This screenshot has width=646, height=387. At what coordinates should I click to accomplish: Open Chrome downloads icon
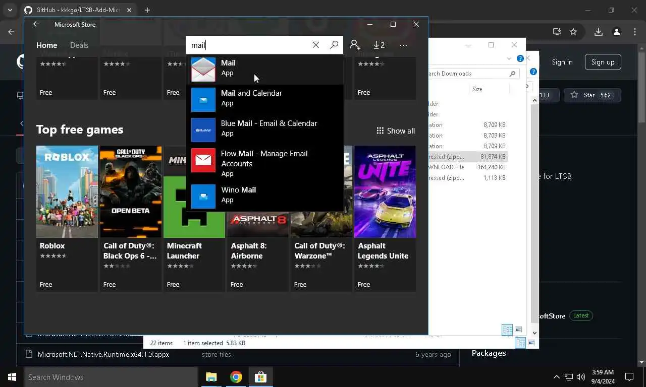point(598,32)
